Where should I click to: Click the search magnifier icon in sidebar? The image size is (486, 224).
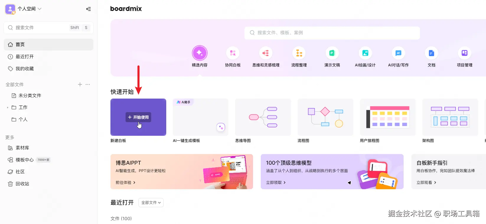click(10, 27)
